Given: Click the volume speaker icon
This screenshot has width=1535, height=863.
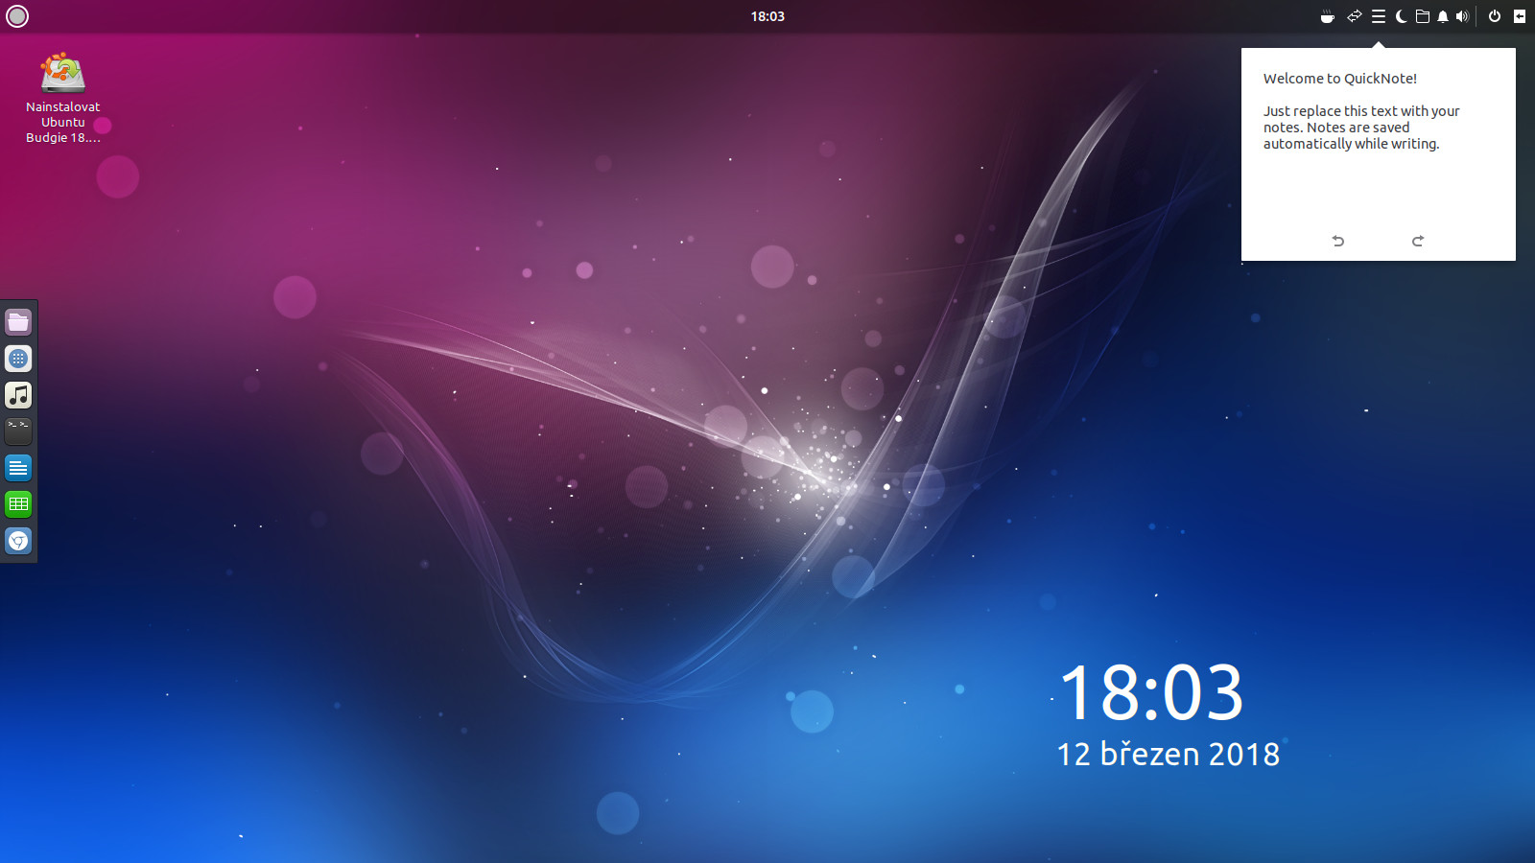Looking at the screenshot, I should (x=1462, y=16).
